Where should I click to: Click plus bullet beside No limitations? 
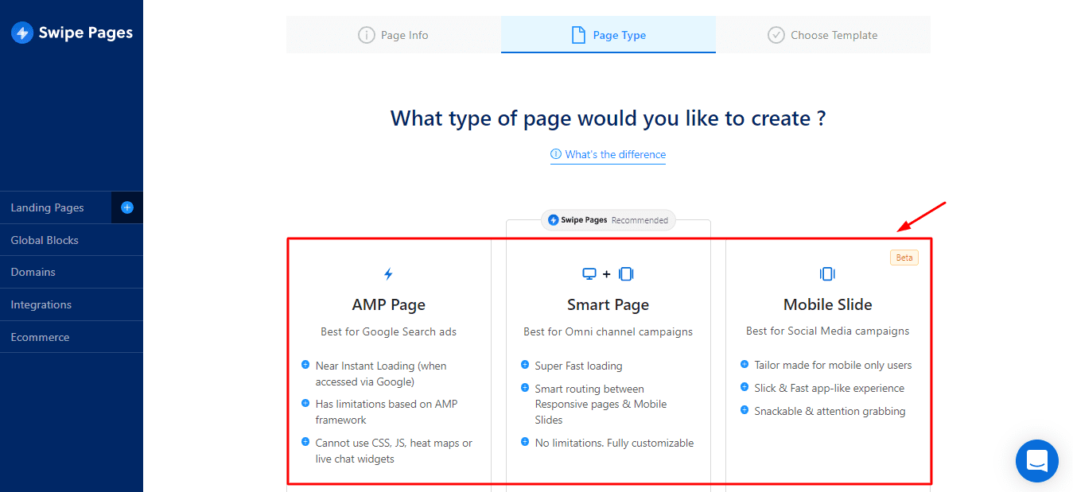coord(525,442)
